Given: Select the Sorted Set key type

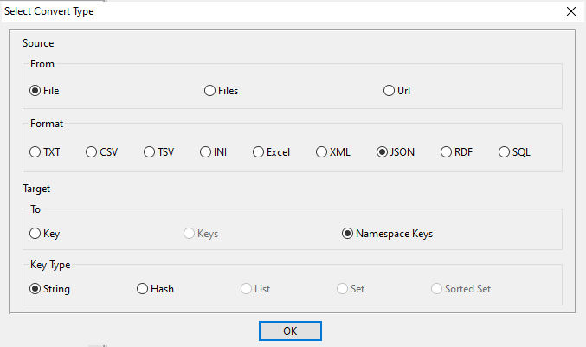Looking at the screenshot, I should pos(436,289).
